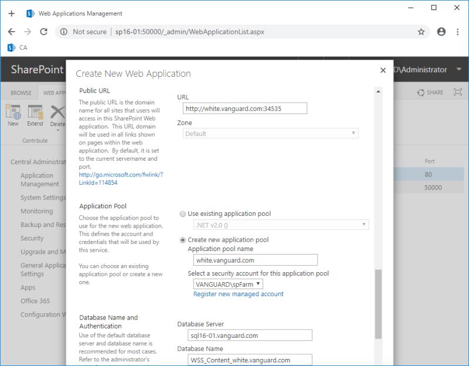
Task: Click the dialog scroll up arrow
Action: click(x=378, y=91)
